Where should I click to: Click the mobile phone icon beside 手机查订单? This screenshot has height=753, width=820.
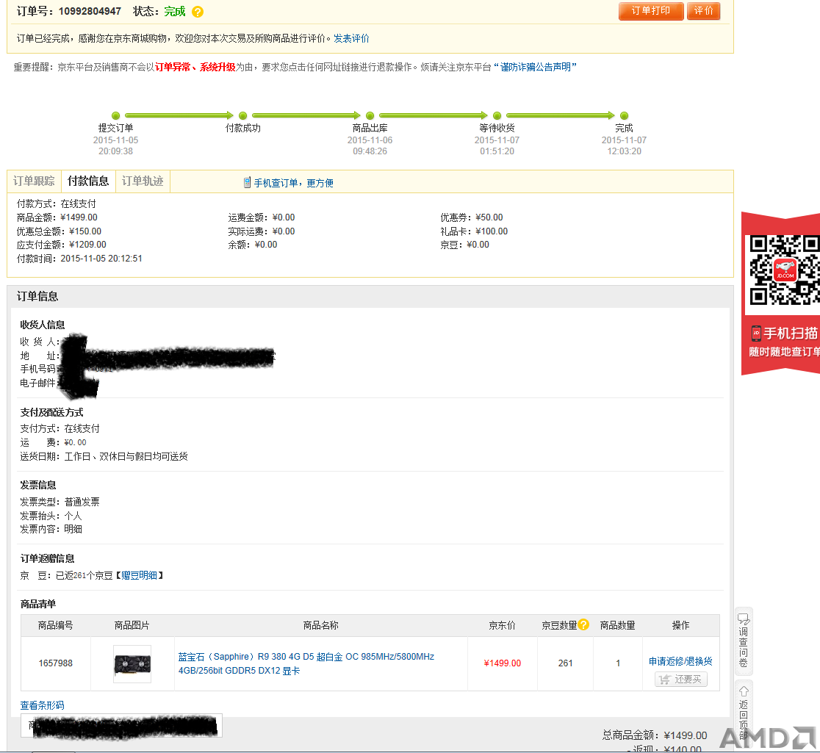tap(248, 182)
